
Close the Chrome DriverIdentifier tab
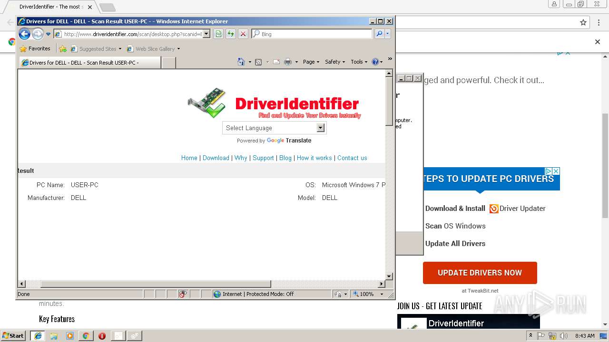point(90,7)
